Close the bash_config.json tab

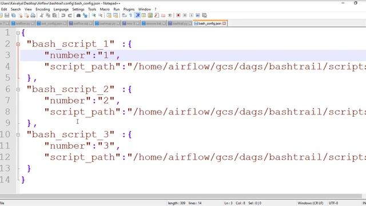(x=224, y=23)
